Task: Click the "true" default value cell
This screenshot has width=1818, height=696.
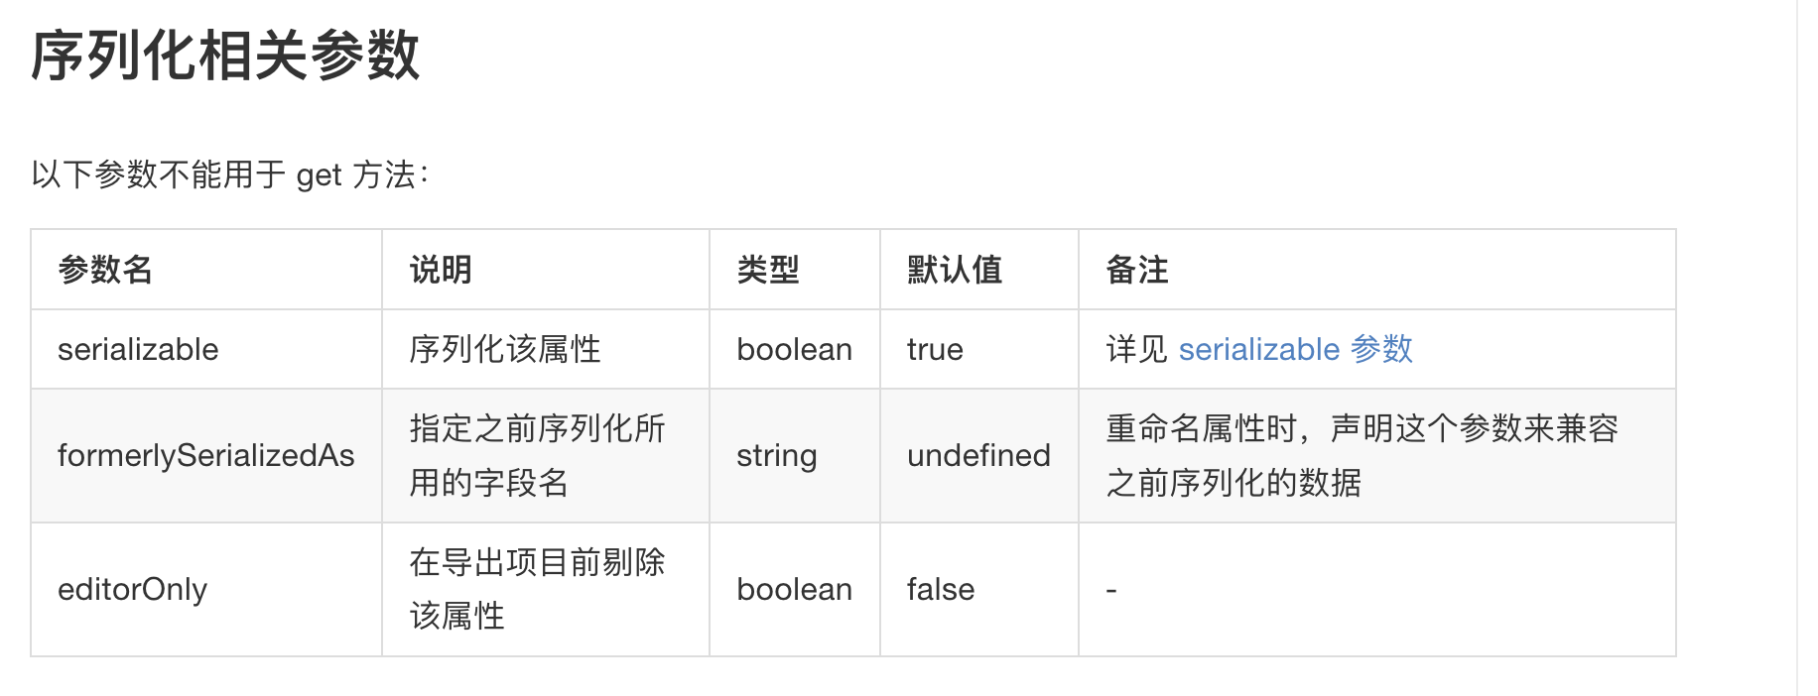Action: click(935, 349)
